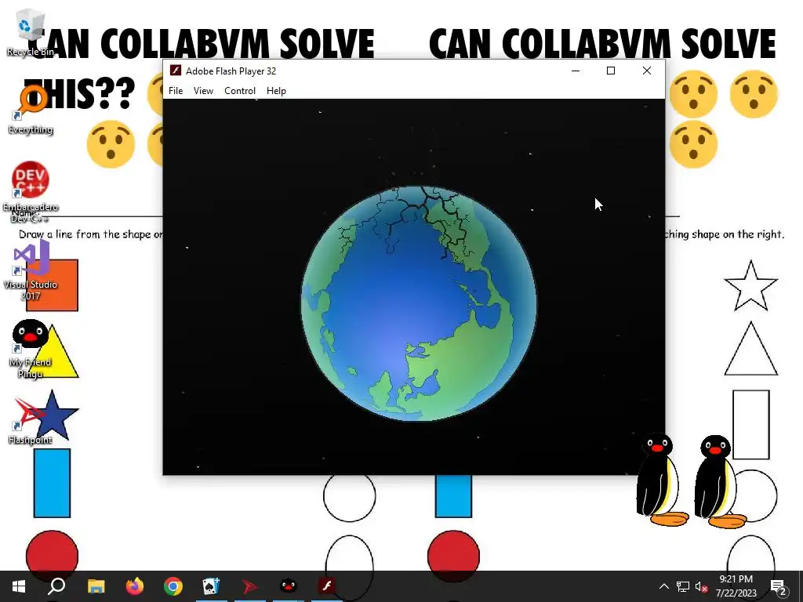Image resolution: width=803 pixels, height=602 pixels.
Task: Open the Help menu in Flash Player
Action: point(276,91)
